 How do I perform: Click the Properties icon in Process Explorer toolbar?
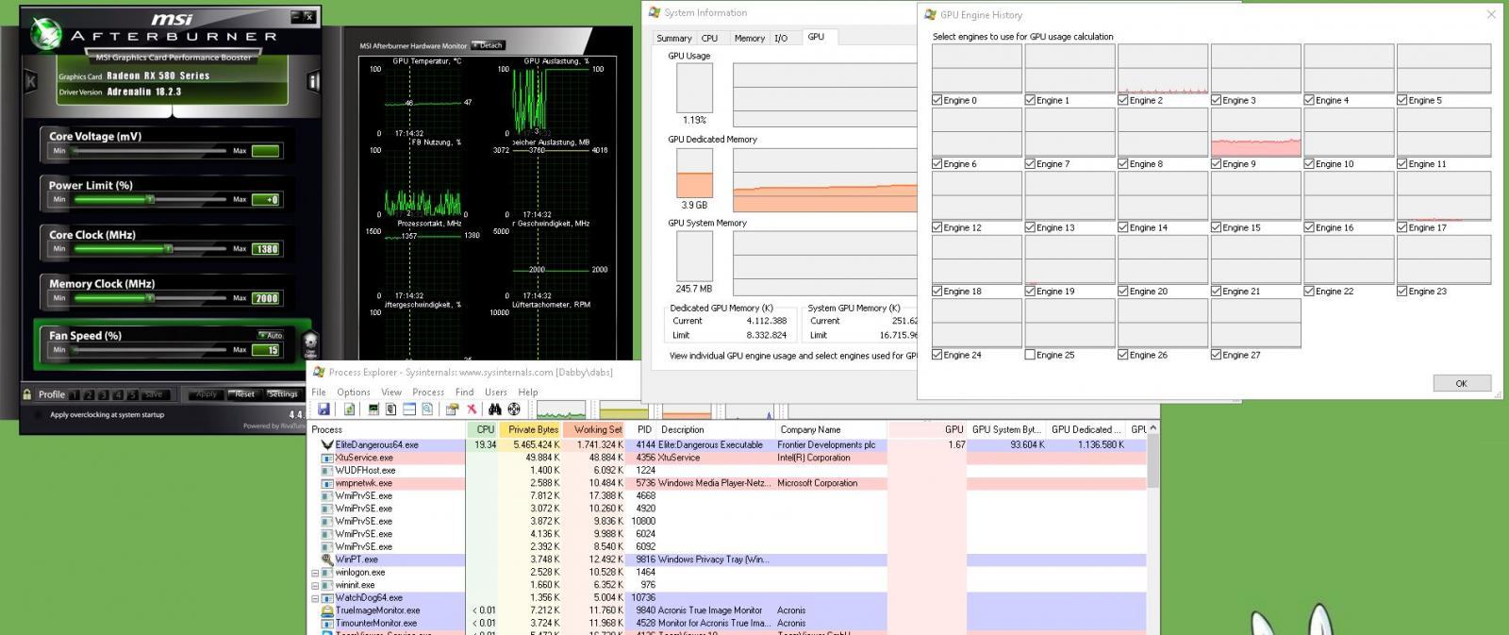pos(452,409)
